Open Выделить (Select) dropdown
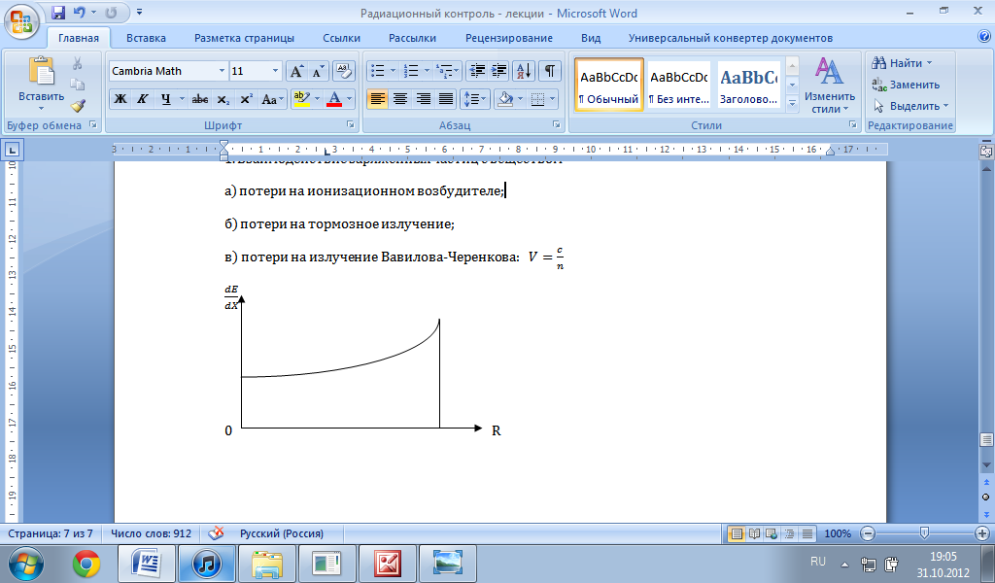Screen dimensions: 995x583 click(910, 105)
